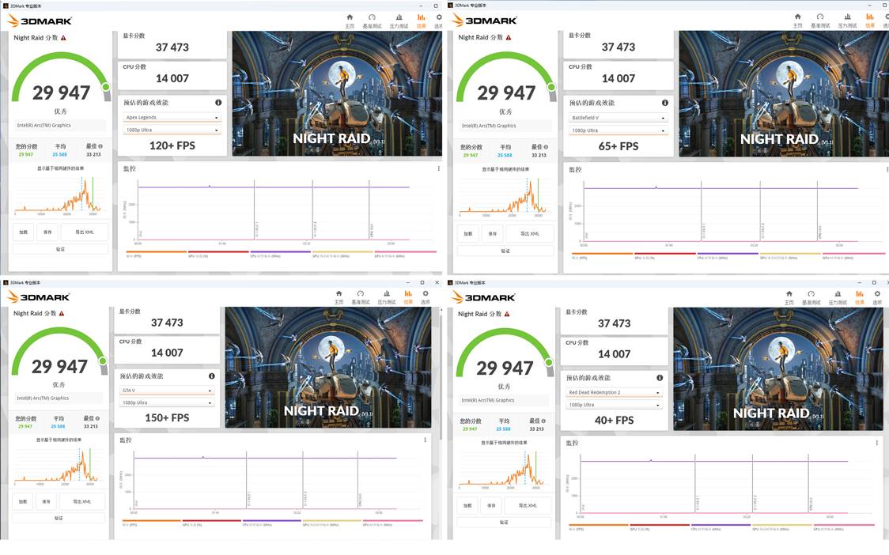Open Options gear in Red Dead Redemption window
Screen dimensions: 889x555
click(x=877, y=295)
